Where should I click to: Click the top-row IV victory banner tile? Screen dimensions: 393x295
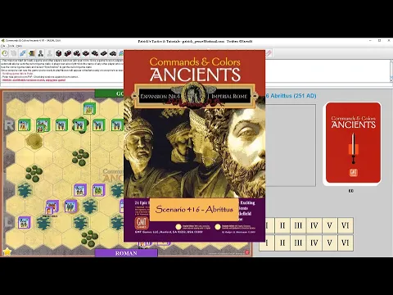tap(314, 225)
